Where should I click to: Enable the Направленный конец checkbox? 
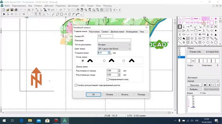tap(108, 80)
